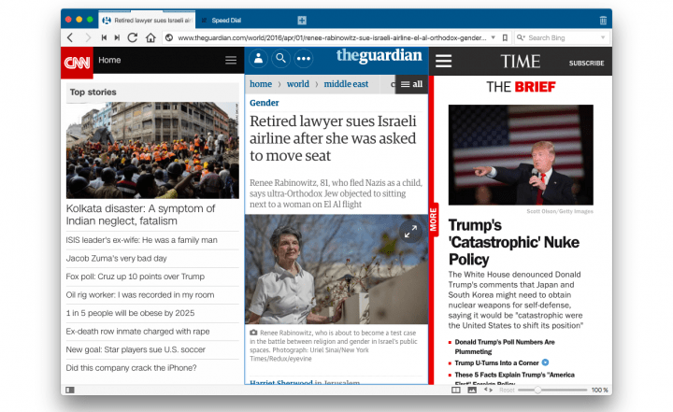Click the TIME SUBSCRIBE button
The height and width of the screenshot is (412, 673).
click(x=586, y=64)
